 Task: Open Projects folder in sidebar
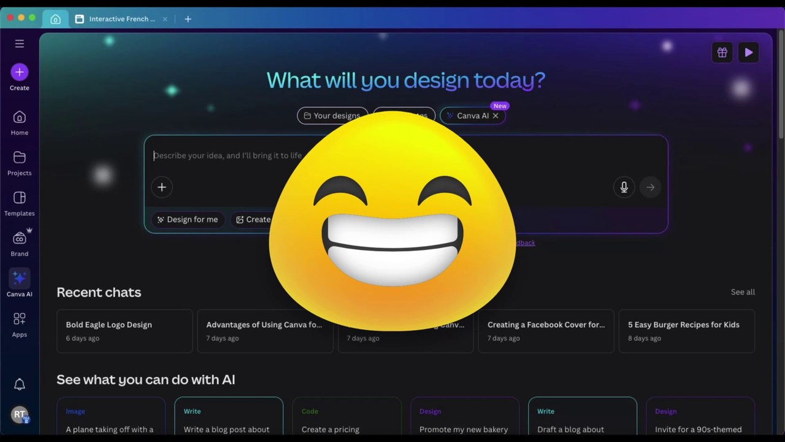coord(20,163)
